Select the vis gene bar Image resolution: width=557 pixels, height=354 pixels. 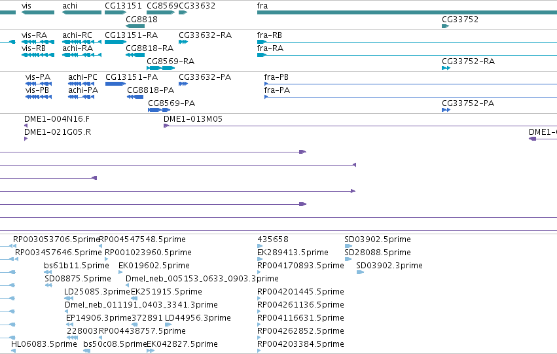(x=38, y=12)
